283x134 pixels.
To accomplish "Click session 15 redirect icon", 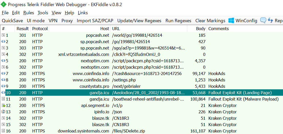I will [3, 124].
